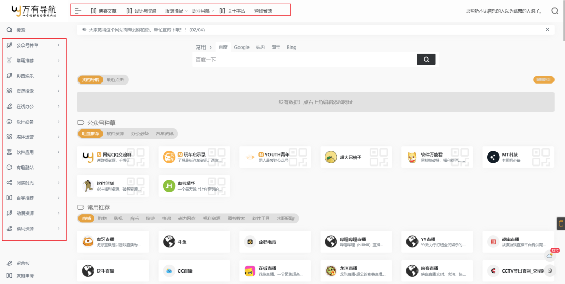The width and height of the screenshot is (565, 284).
Task: Open the 常用 search category selector
Action: (x=204, y=47)
